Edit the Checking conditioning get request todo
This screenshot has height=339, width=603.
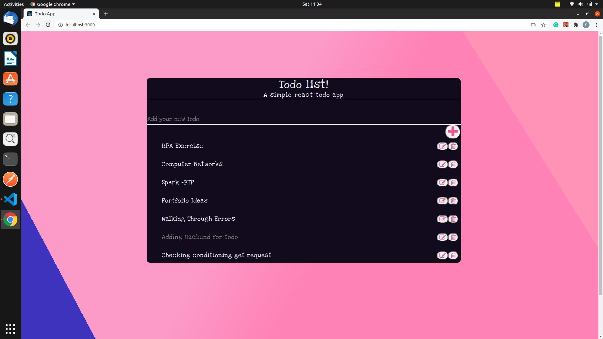pyautogui.click(x=442, y=256)
